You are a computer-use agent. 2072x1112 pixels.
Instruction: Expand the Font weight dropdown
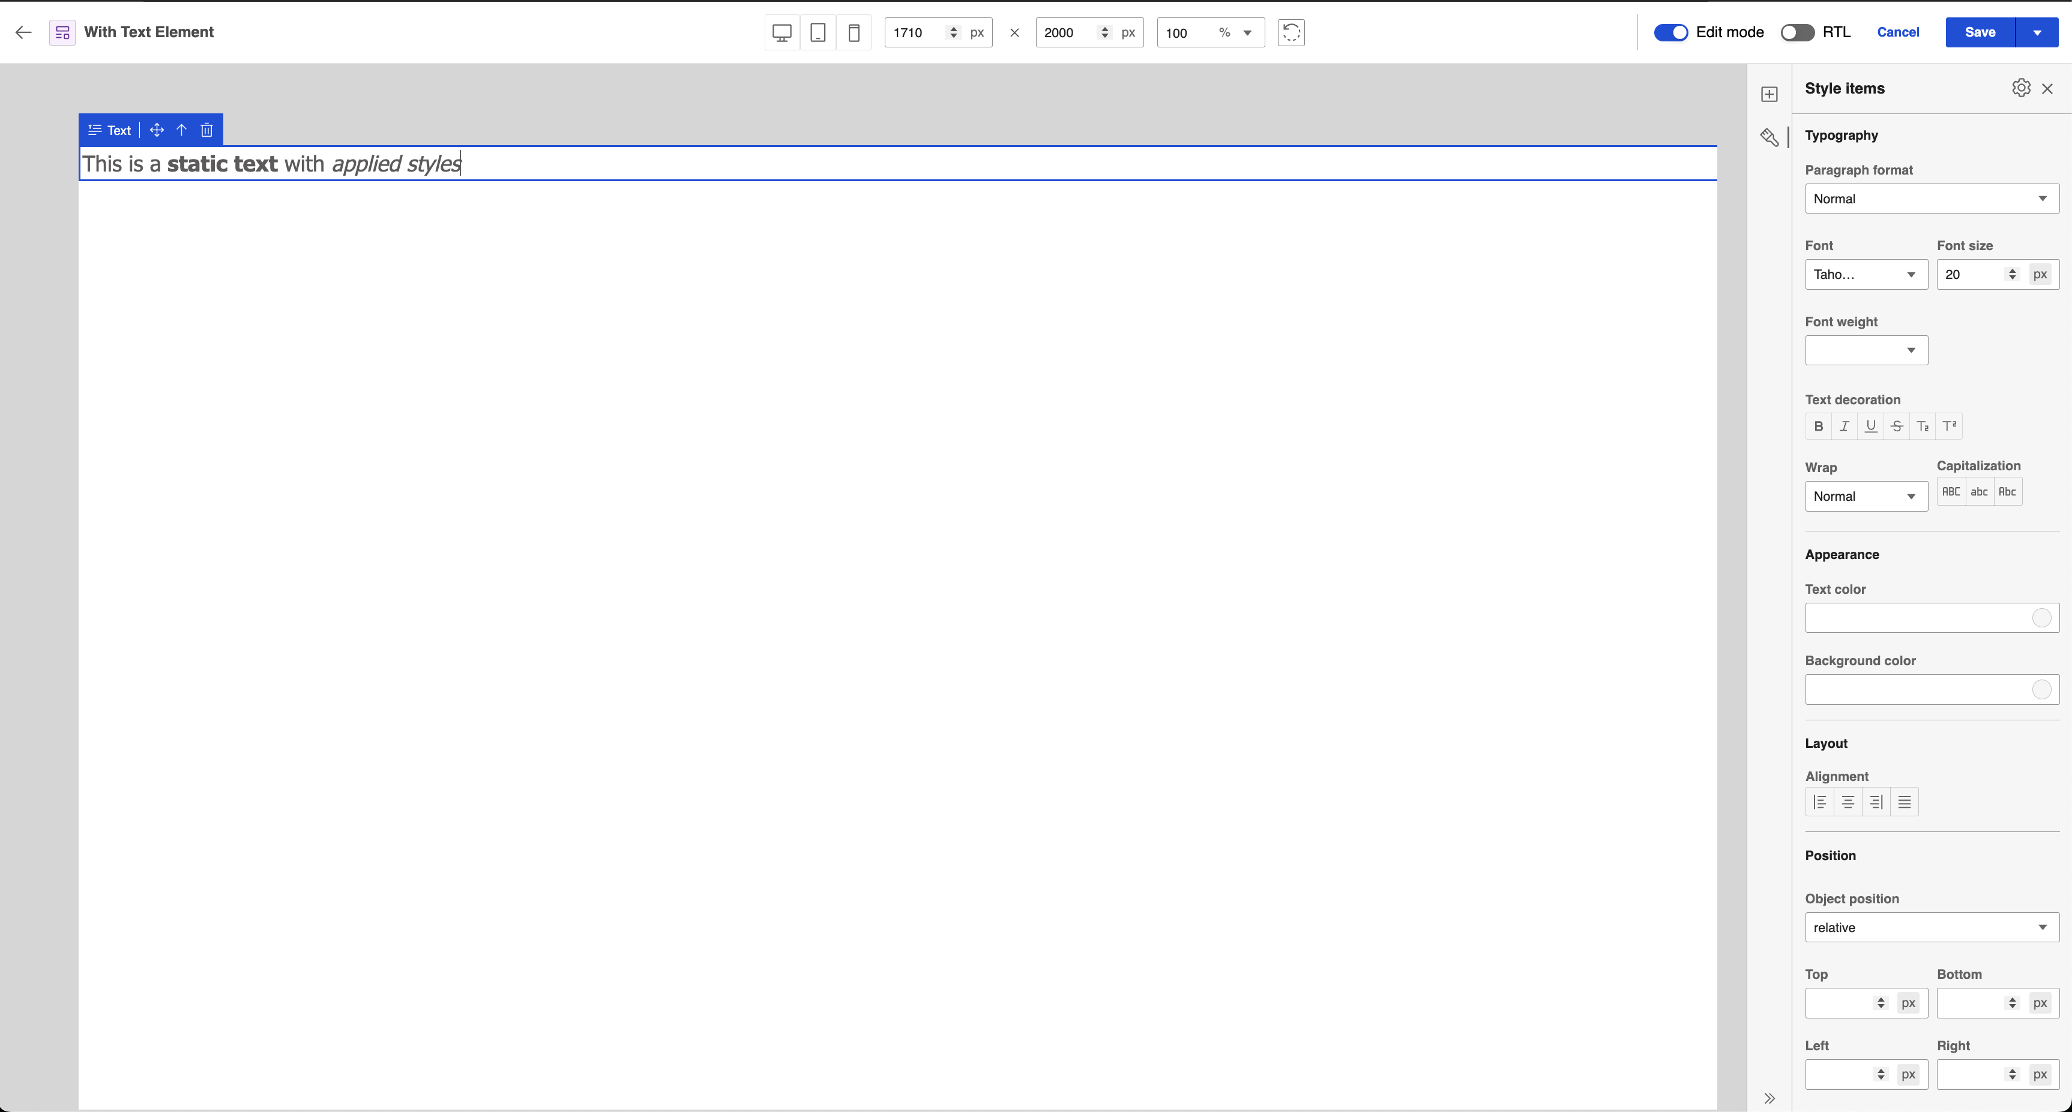coord(1866,350)
